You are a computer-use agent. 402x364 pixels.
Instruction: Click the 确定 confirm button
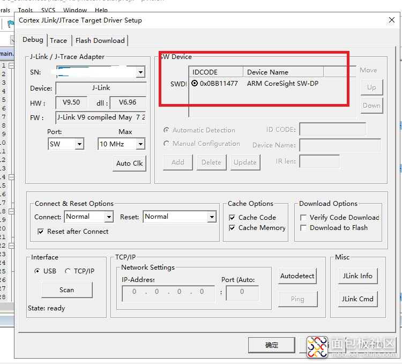pos(272,345)
